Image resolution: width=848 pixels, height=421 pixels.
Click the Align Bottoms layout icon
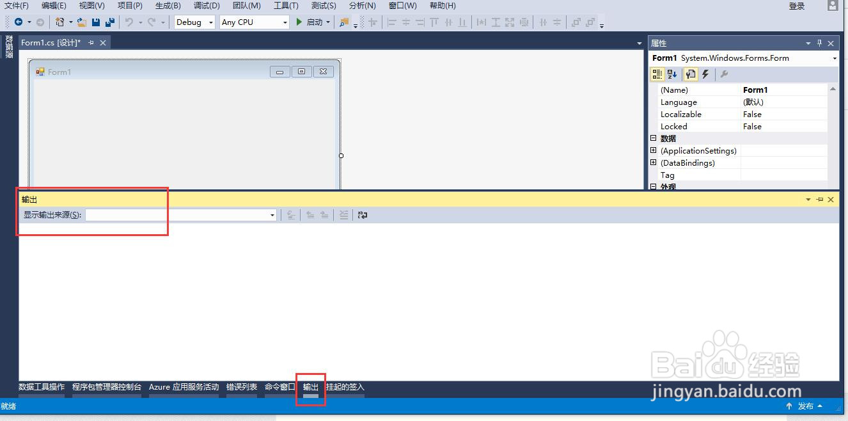pos(462,22)
